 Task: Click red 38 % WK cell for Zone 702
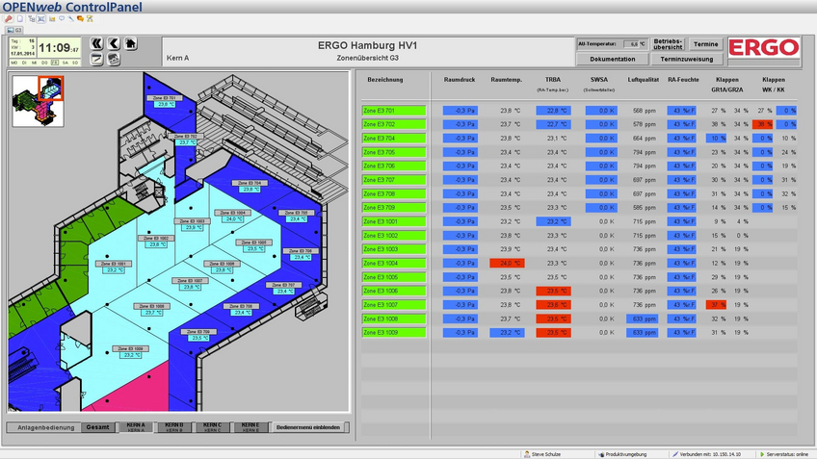point(762,124)
